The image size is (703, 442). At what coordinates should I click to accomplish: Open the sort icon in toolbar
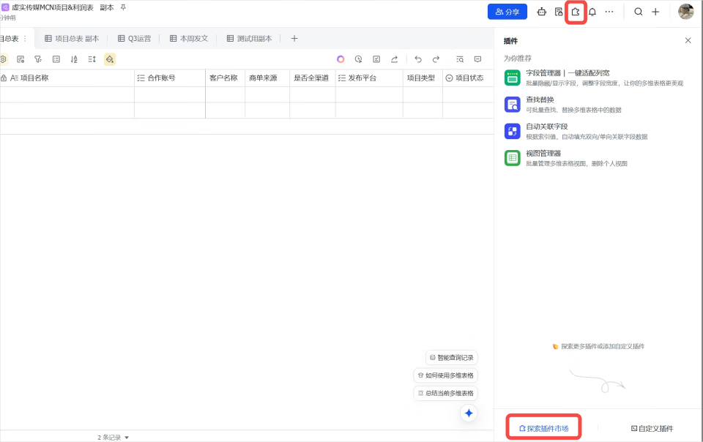(x=74, y=59)
